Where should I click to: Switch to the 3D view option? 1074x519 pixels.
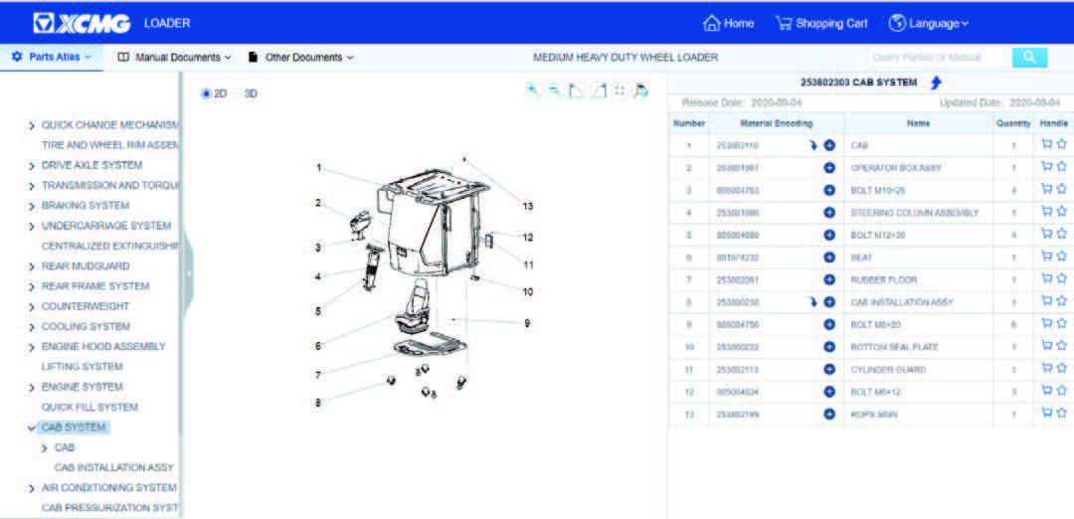coord(239,93)
